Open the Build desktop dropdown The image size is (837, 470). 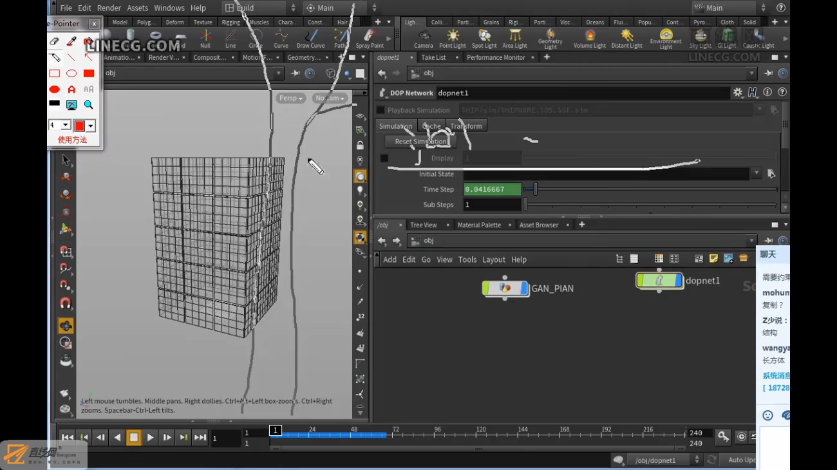coord(260,8)
